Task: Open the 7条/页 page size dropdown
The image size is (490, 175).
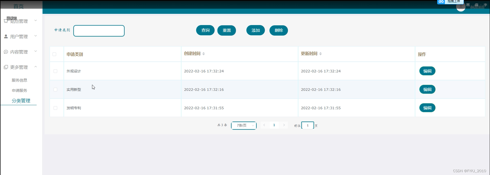Action: point(244,125)
